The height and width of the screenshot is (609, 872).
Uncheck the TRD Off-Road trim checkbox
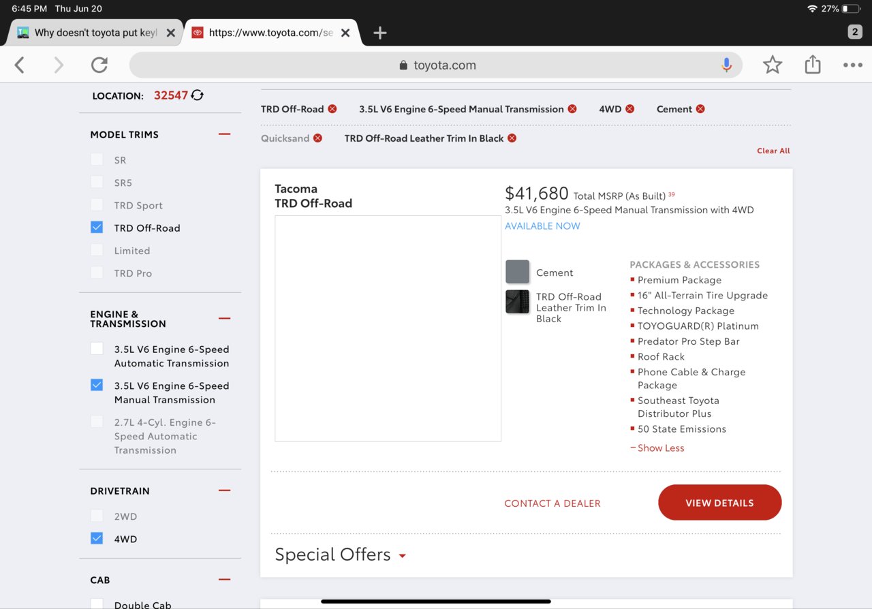pos(97,228)
